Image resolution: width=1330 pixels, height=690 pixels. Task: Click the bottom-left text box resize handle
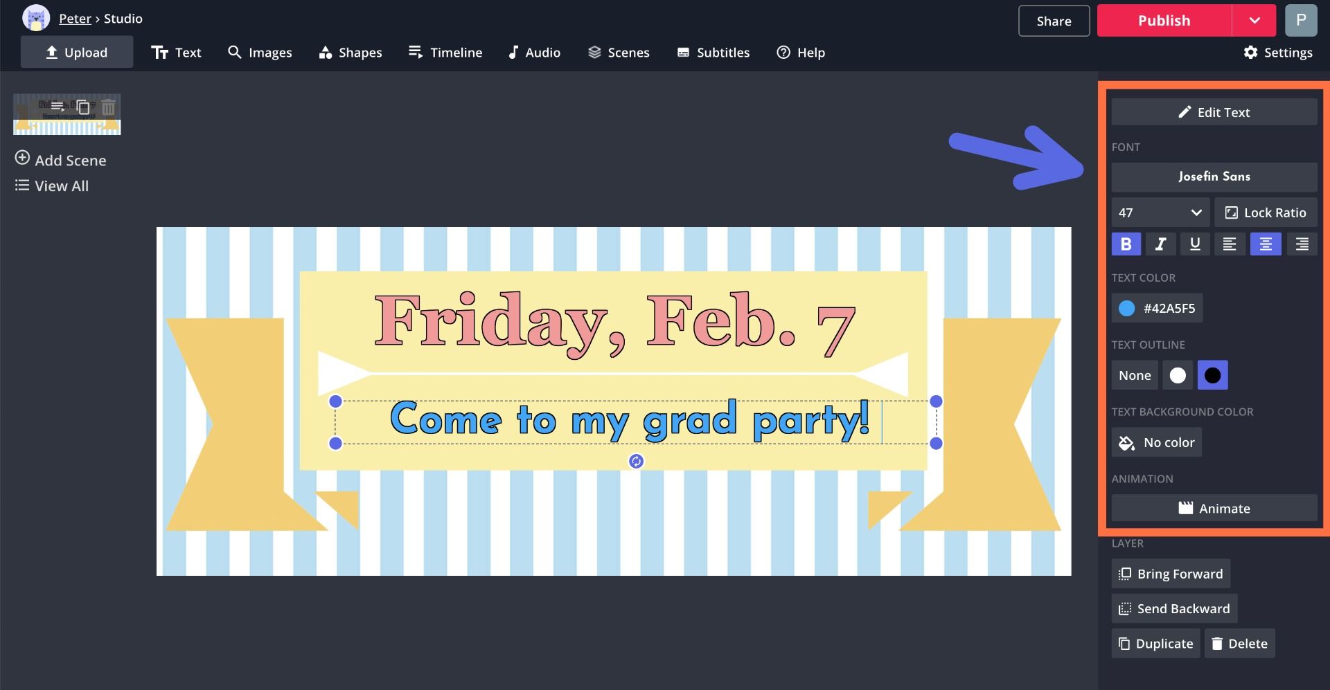(335, 443)
